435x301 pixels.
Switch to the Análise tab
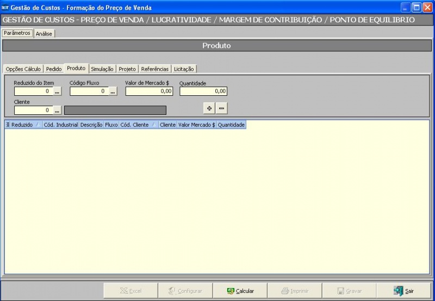44,34
